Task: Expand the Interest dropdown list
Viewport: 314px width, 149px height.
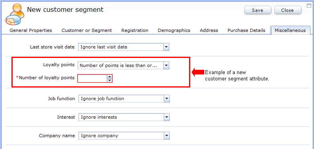Action: point(167,117)
